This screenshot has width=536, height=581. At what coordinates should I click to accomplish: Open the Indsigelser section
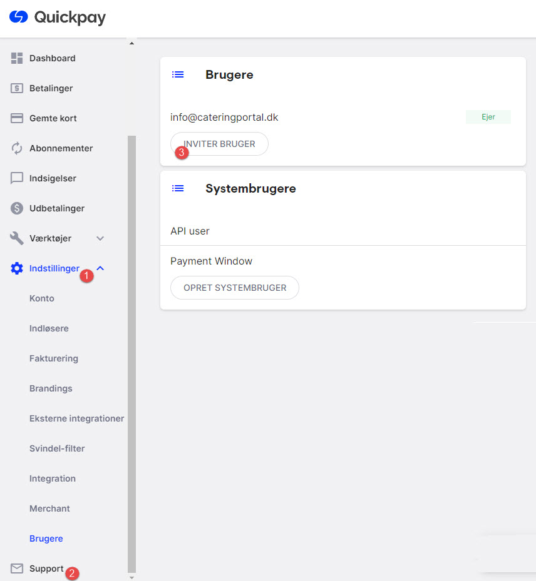pos(53,178)
